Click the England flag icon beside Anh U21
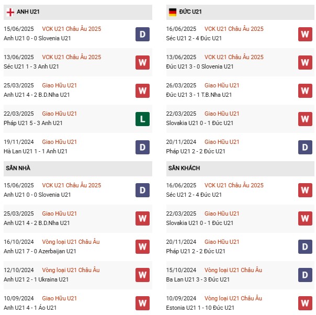 pyautogui.click(x=10, y=12)
